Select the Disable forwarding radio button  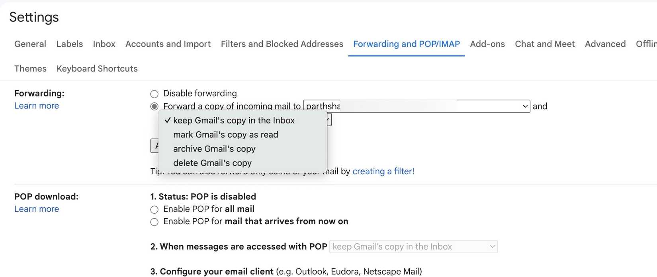point(154,94)
